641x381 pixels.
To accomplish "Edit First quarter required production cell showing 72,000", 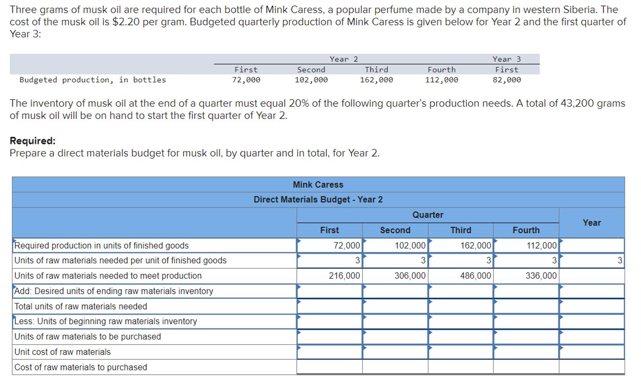I will point(329,246).
